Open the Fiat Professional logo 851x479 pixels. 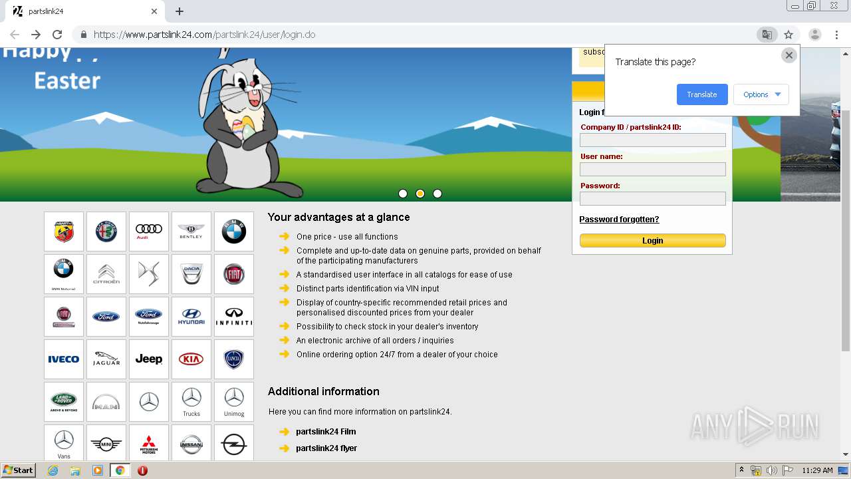(x=64, y=317)
